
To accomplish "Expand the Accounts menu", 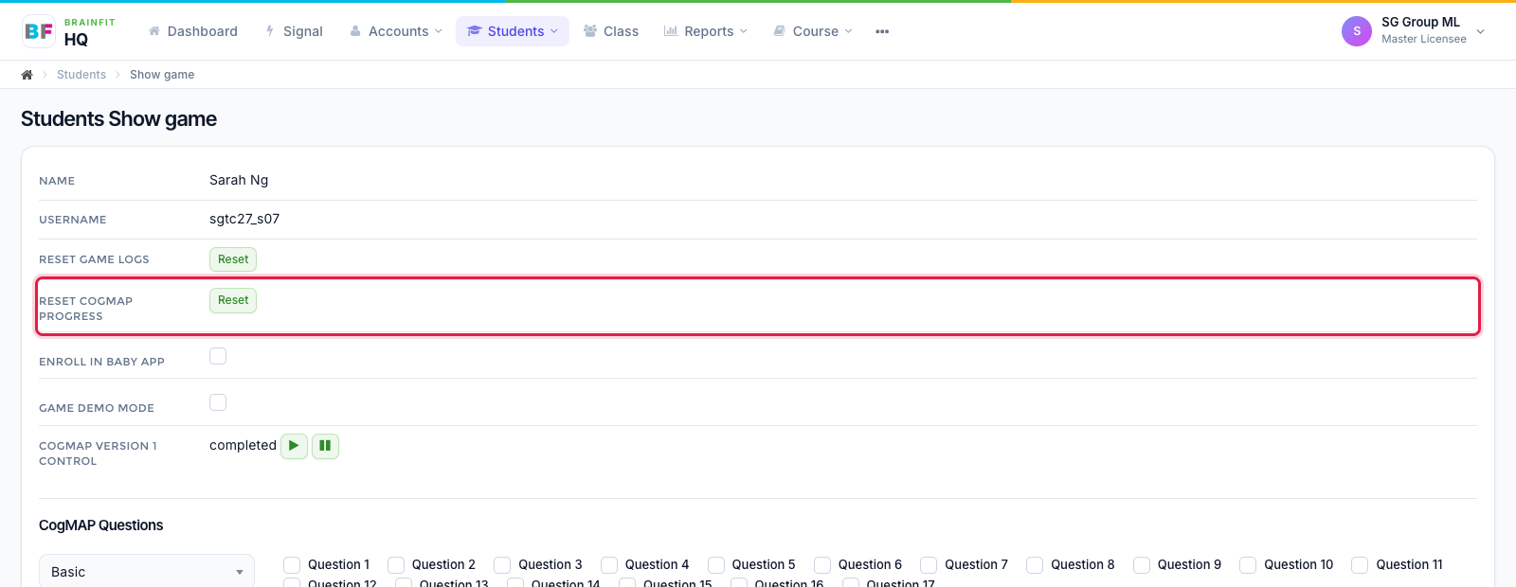I will (x=395, y=31).
